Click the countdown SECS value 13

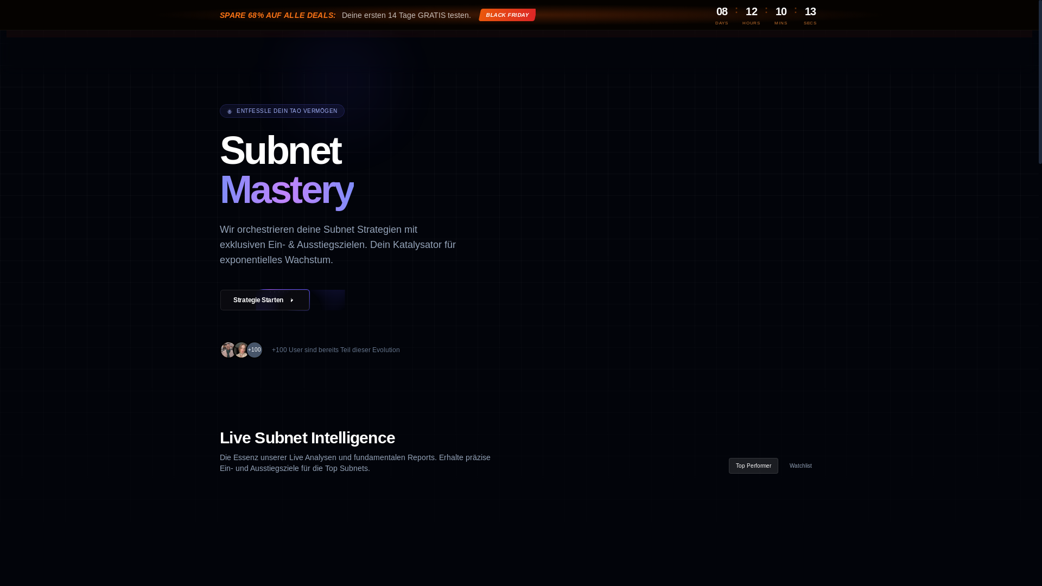coord(810,11)
